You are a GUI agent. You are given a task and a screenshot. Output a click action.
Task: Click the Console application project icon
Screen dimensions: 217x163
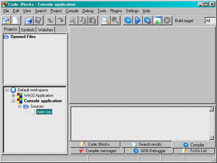20,101
